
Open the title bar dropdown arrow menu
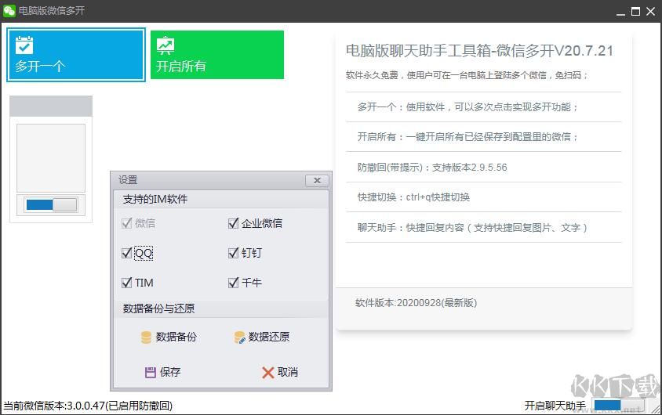point(600,11)
